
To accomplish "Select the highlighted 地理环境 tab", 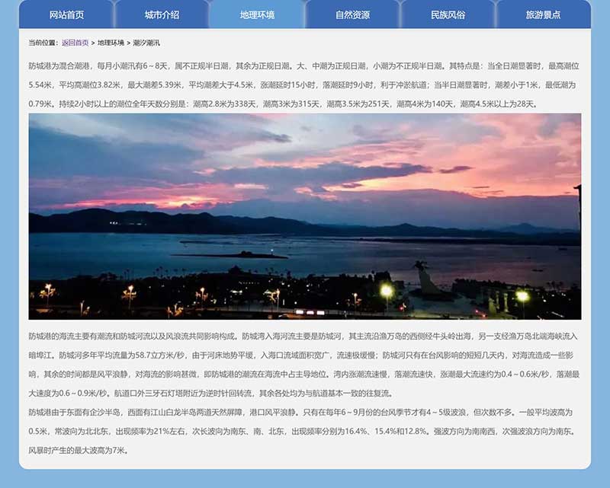I will (257, 14).
